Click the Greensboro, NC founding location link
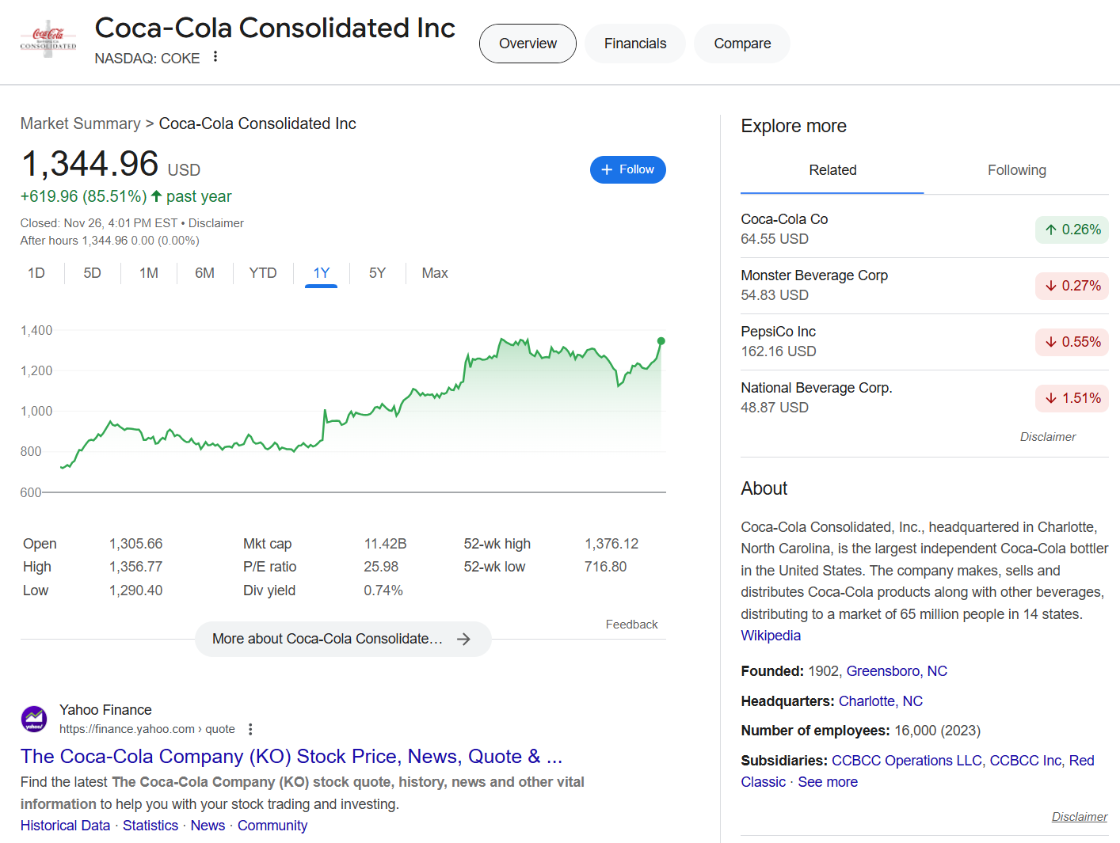Screen dimensions: 1120x843 897,670
